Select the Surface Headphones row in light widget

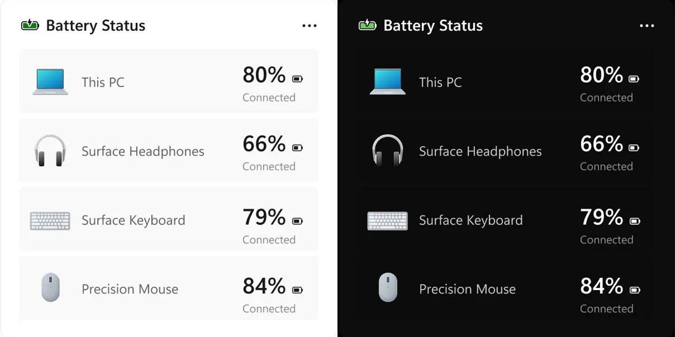point(169,150)
